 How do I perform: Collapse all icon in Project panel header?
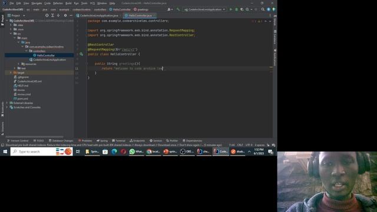(x=58, y=15)
